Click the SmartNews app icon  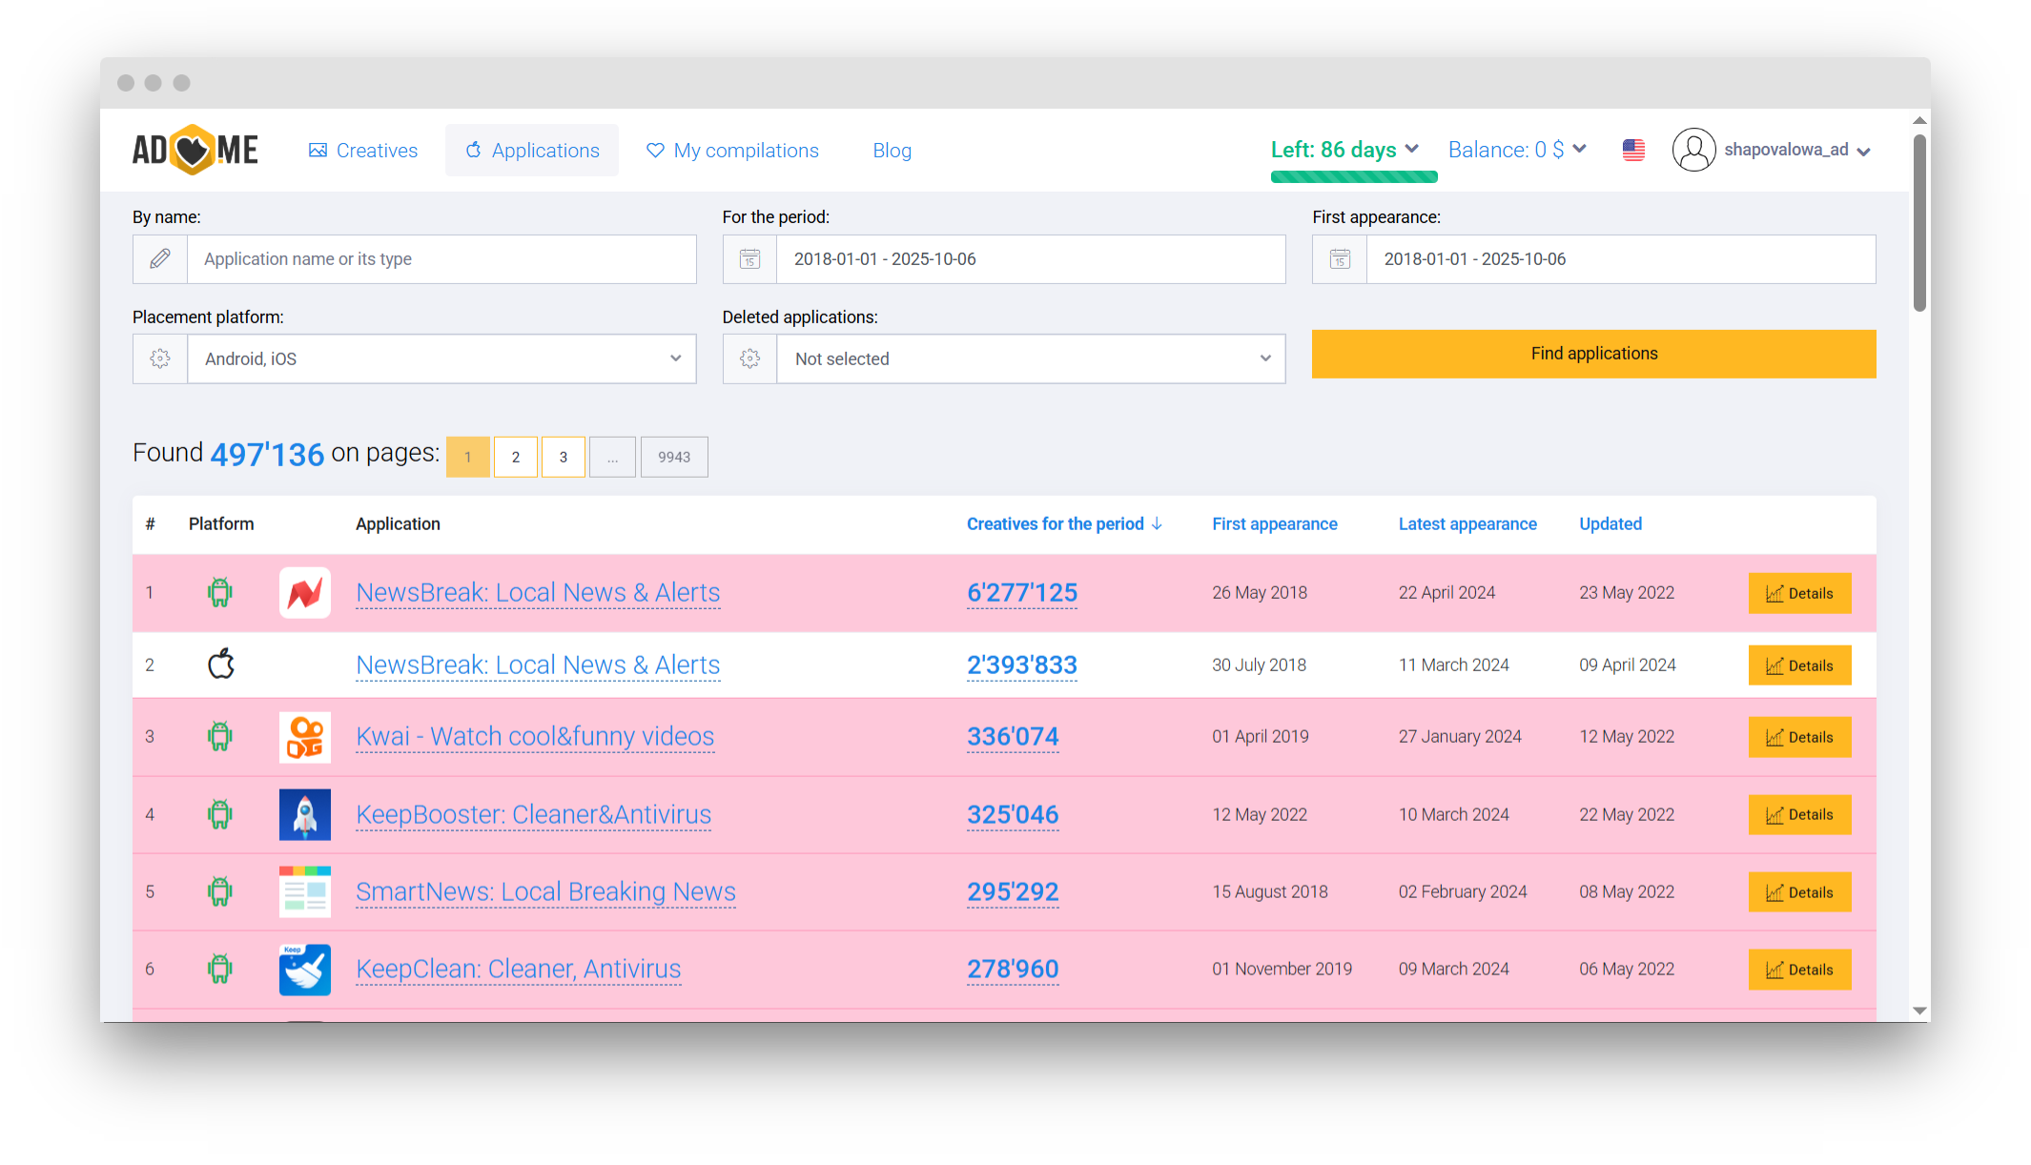point(304,891)
